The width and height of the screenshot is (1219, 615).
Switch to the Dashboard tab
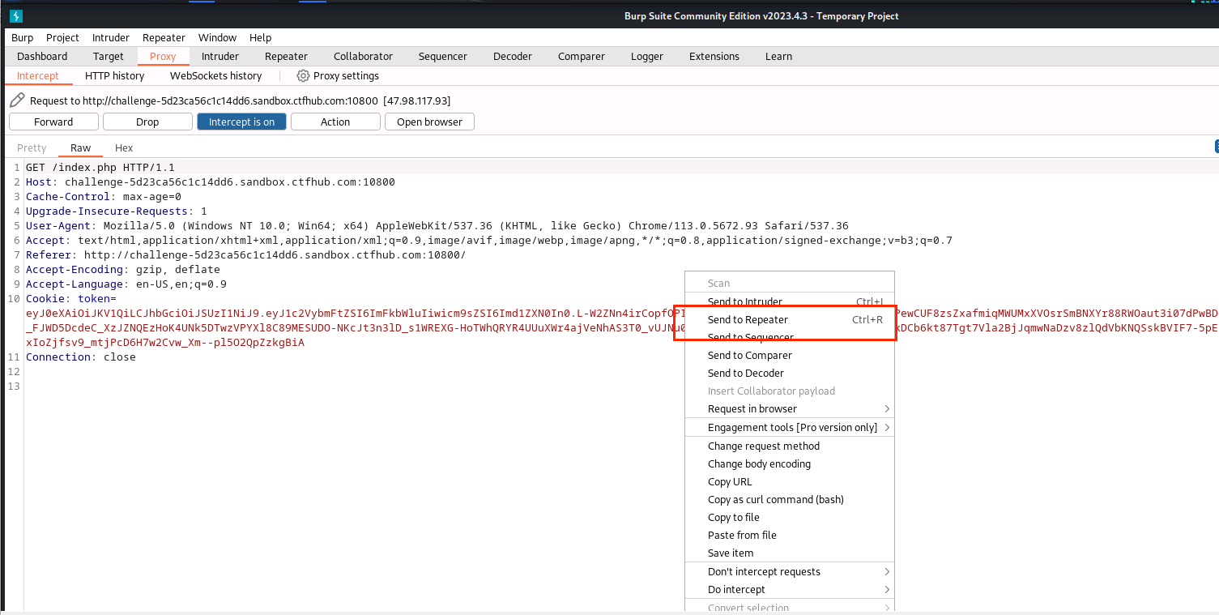(x=42, y=56)
